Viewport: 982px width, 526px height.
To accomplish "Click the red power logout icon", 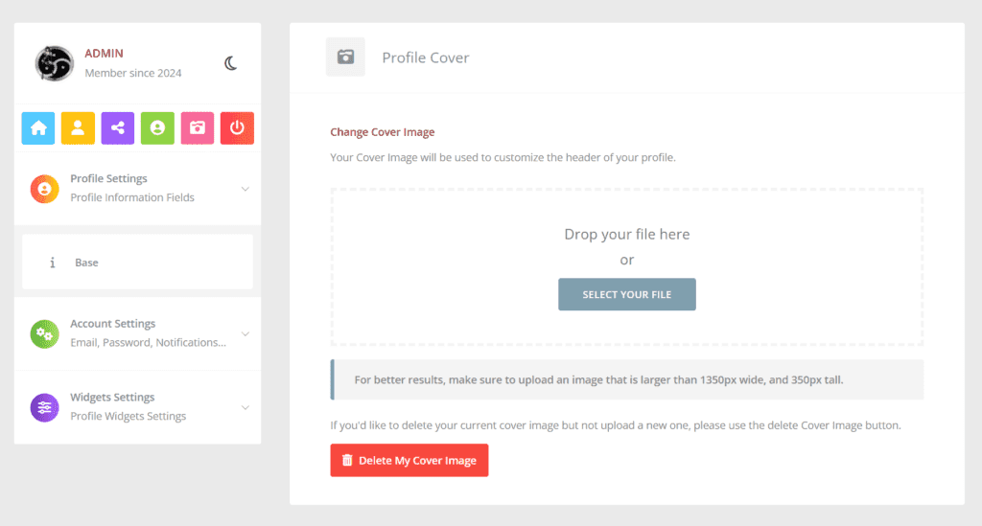I will (237, 128).
